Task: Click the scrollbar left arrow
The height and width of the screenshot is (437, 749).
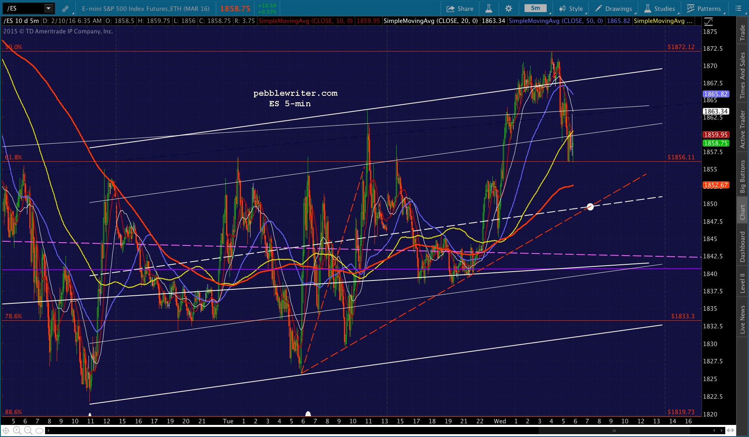Action: 48,431
